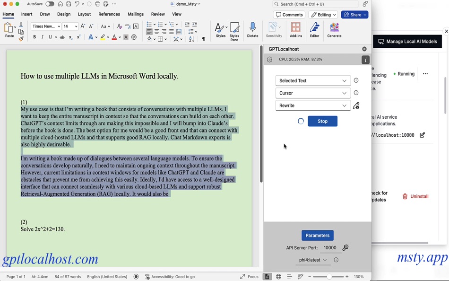Start Dictate microphone
Screen dimensions: 449x281
[252, 30]
